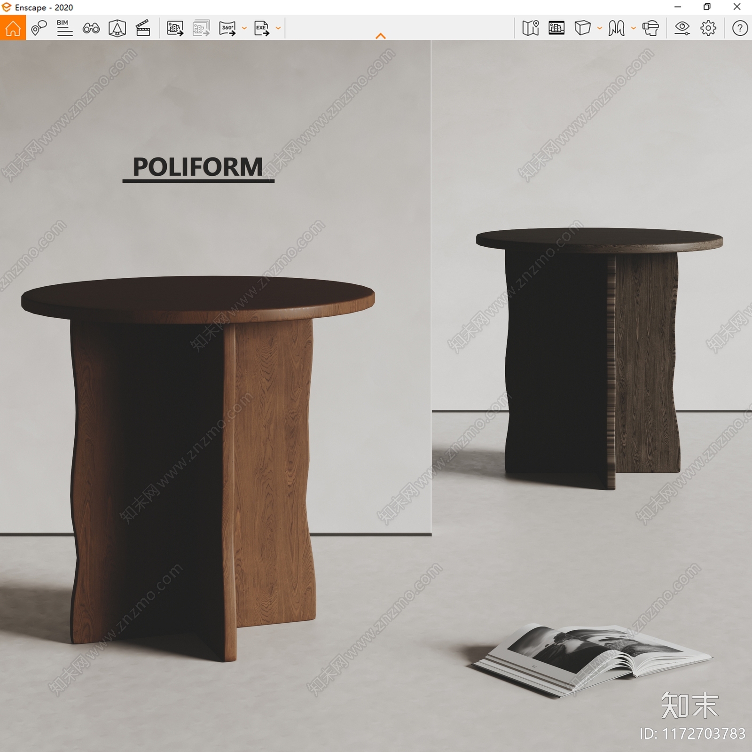Click the Screenshot export icon

(x=175, y=28)
